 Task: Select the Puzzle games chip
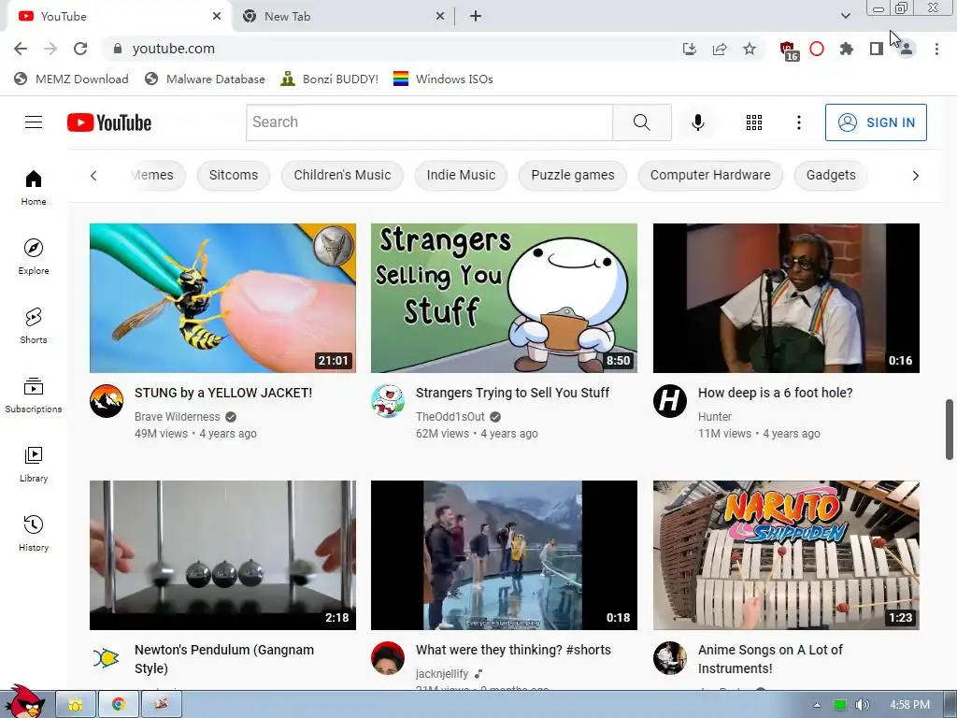click(573, 175)
